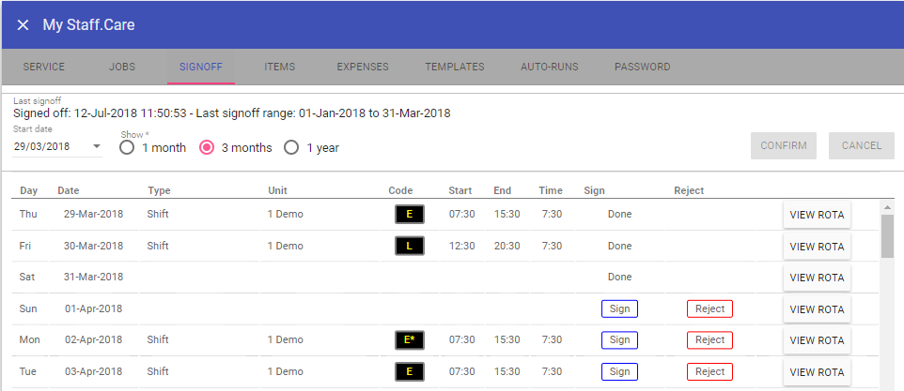Go to the Auto-Runs tab
This screenshot has width=904, height=391.
[x=550, y=68]
